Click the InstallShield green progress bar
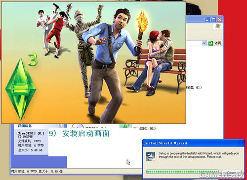This screenshot has width=247, height=180. pos(182,172)
